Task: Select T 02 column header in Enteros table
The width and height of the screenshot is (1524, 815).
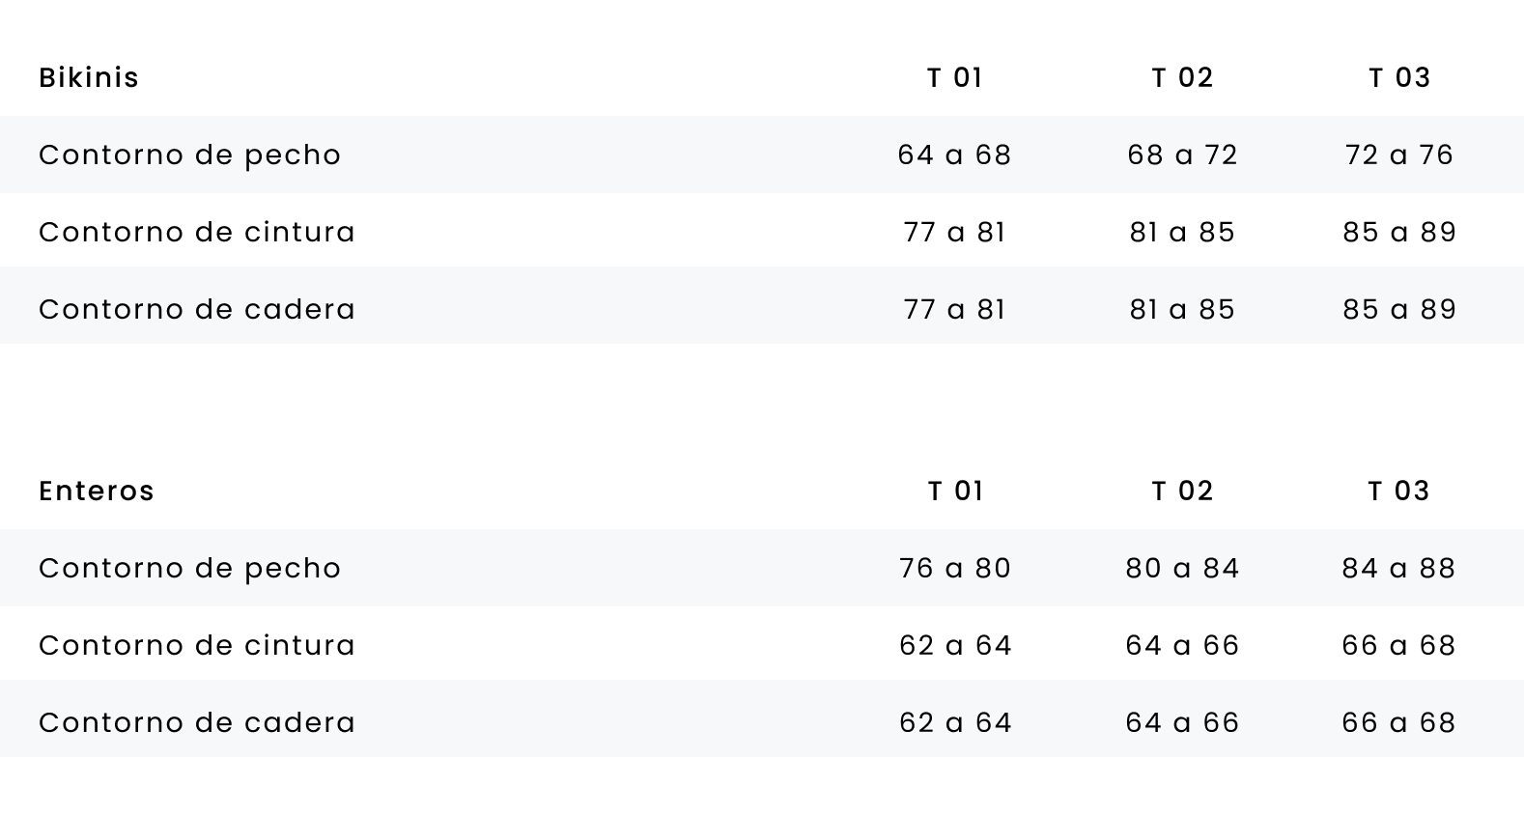Action: coord(1182,491)
